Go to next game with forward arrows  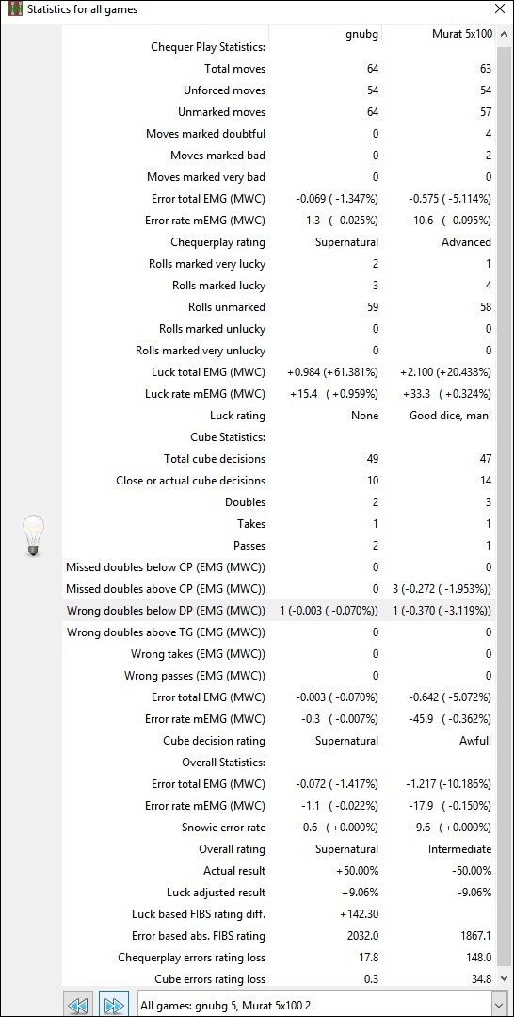114,1005
